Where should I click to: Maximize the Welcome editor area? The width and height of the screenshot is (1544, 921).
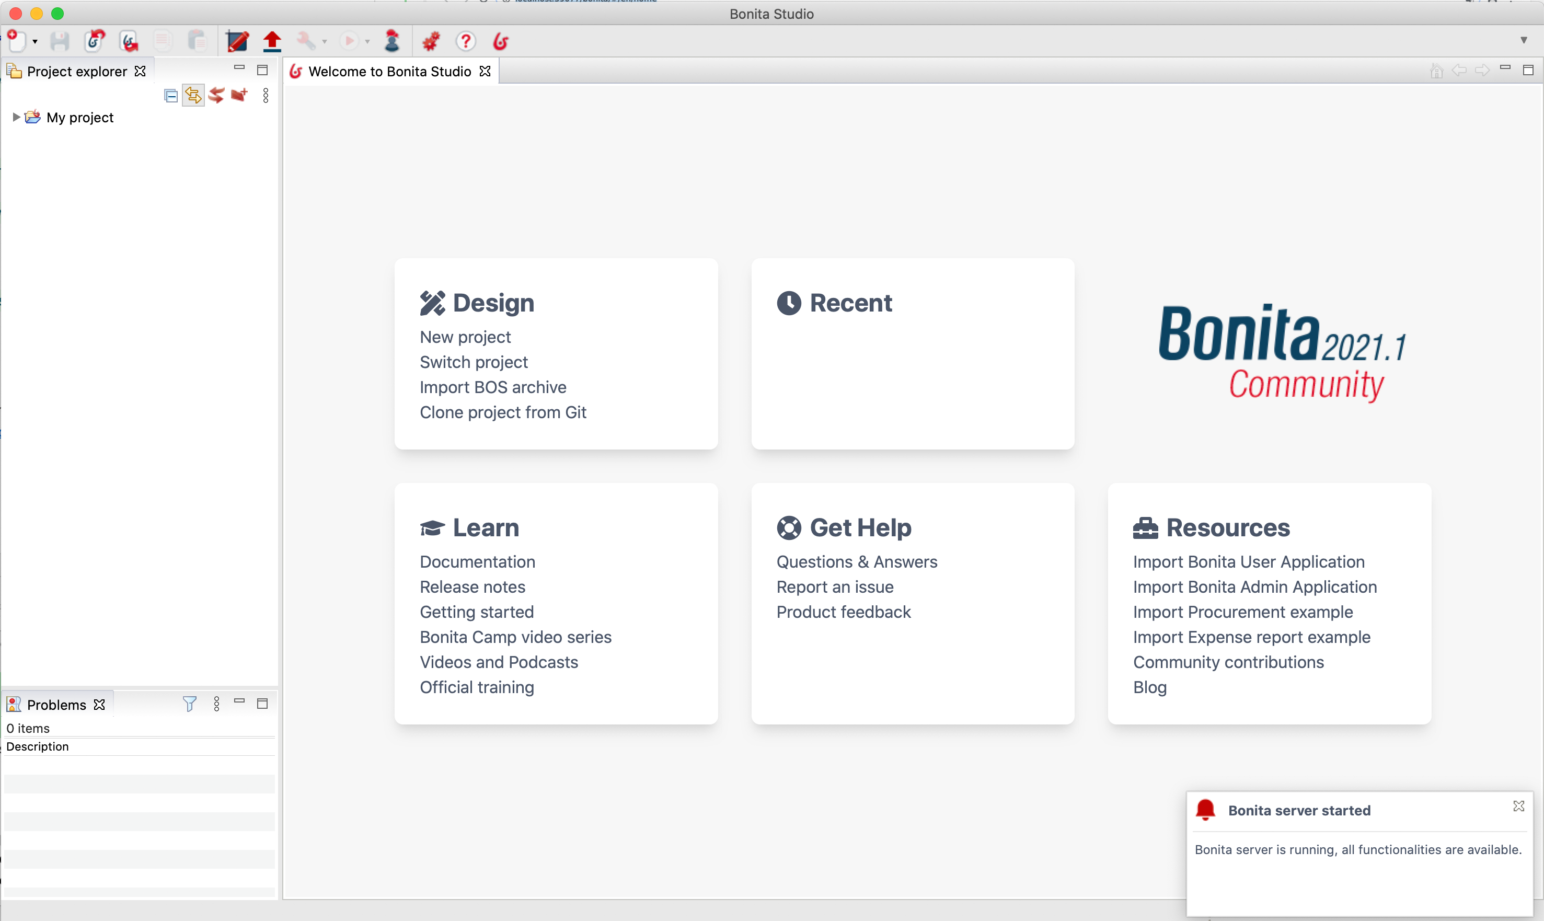coord(1528,70)
